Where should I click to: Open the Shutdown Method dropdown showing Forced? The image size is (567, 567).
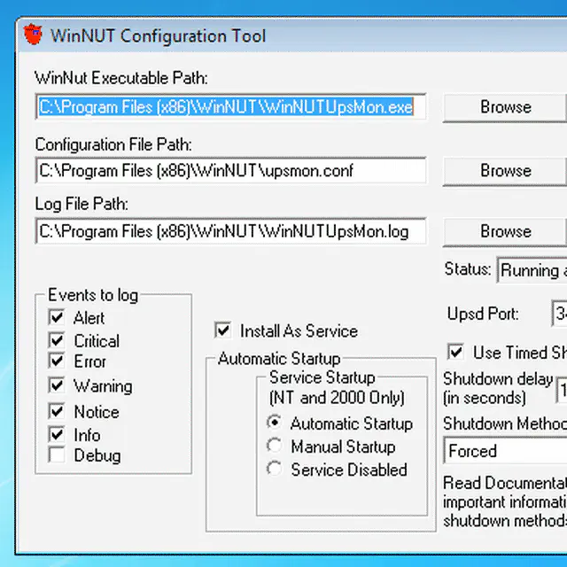click(505, 451)
